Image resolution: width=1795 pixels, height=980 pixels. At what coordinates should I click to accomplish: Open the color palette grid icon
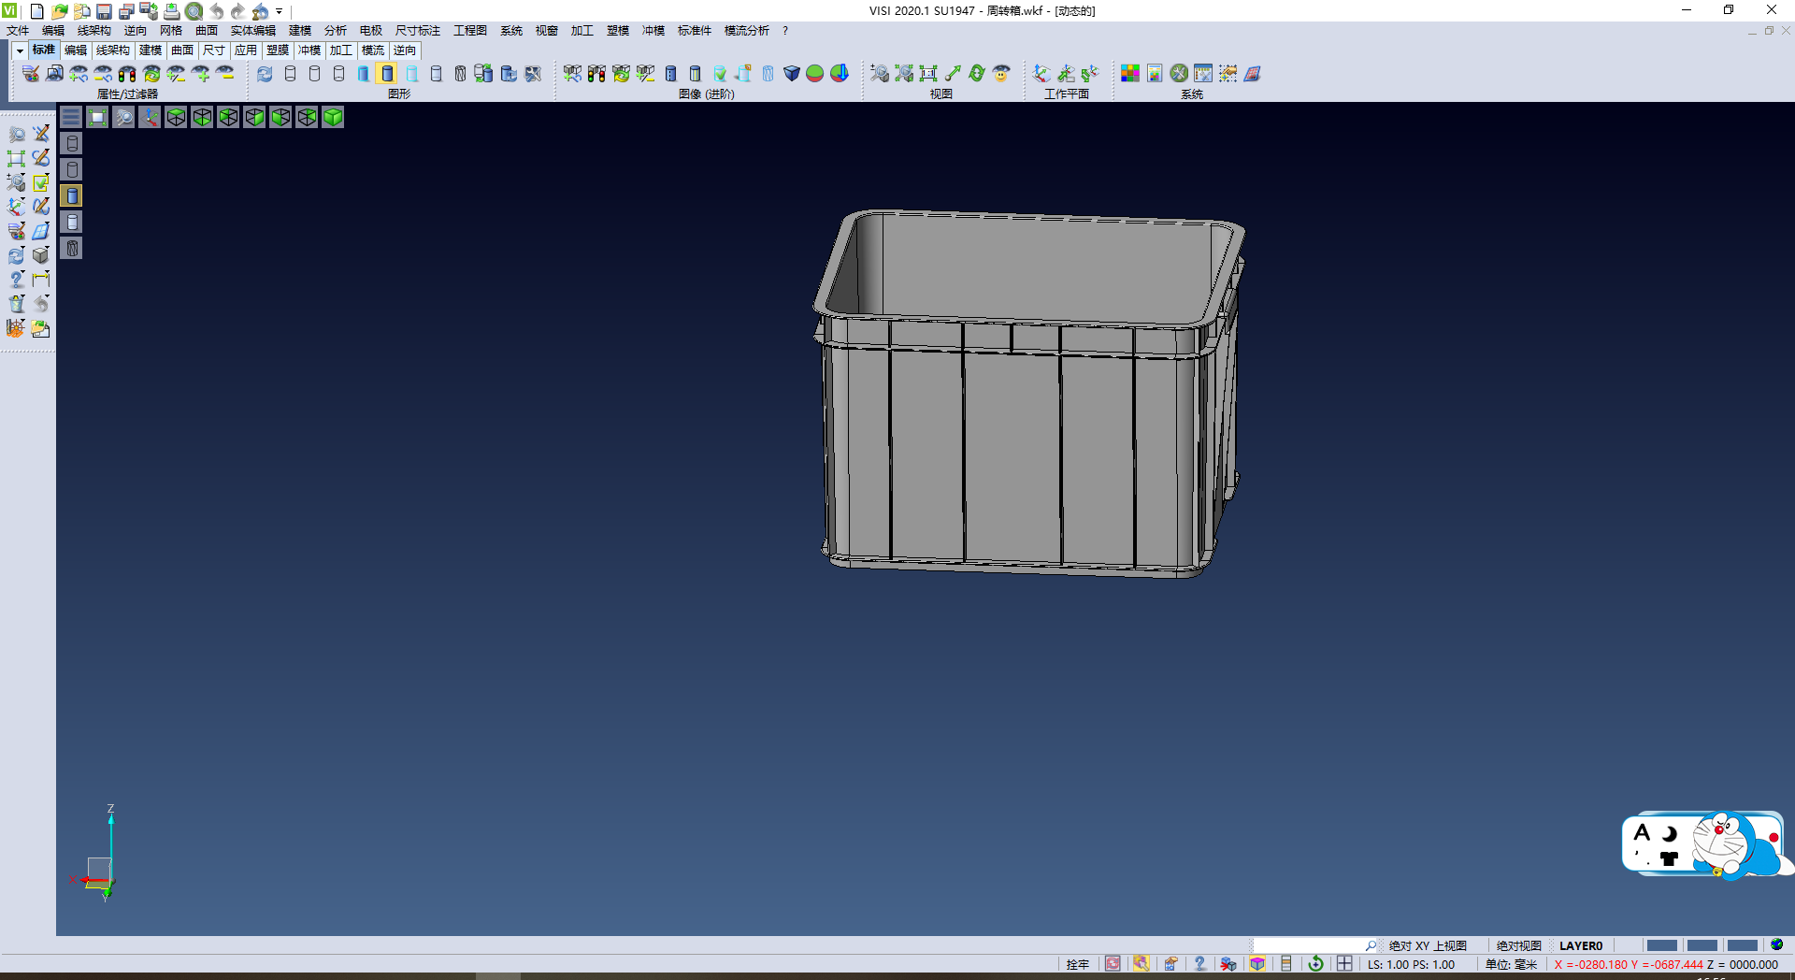click(1130, 74)
